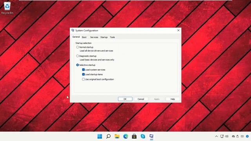The width and height of the screenshot is (251, 141).
Task: Uncheck Load startup items
Action: [84, 74]
